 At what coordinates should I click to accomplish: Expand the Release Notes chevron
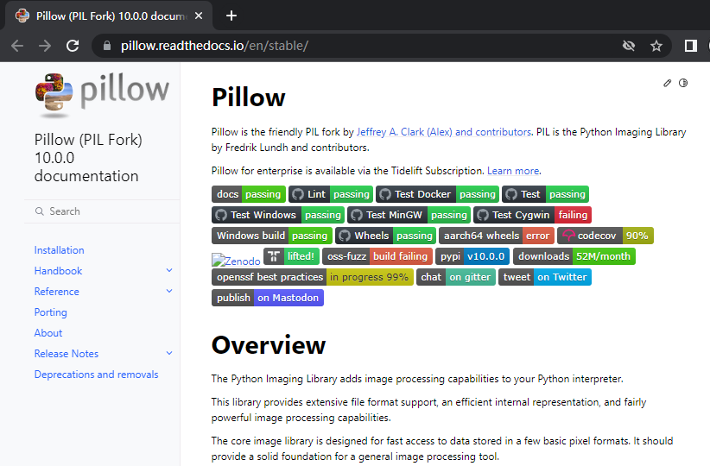click(169, 353)
